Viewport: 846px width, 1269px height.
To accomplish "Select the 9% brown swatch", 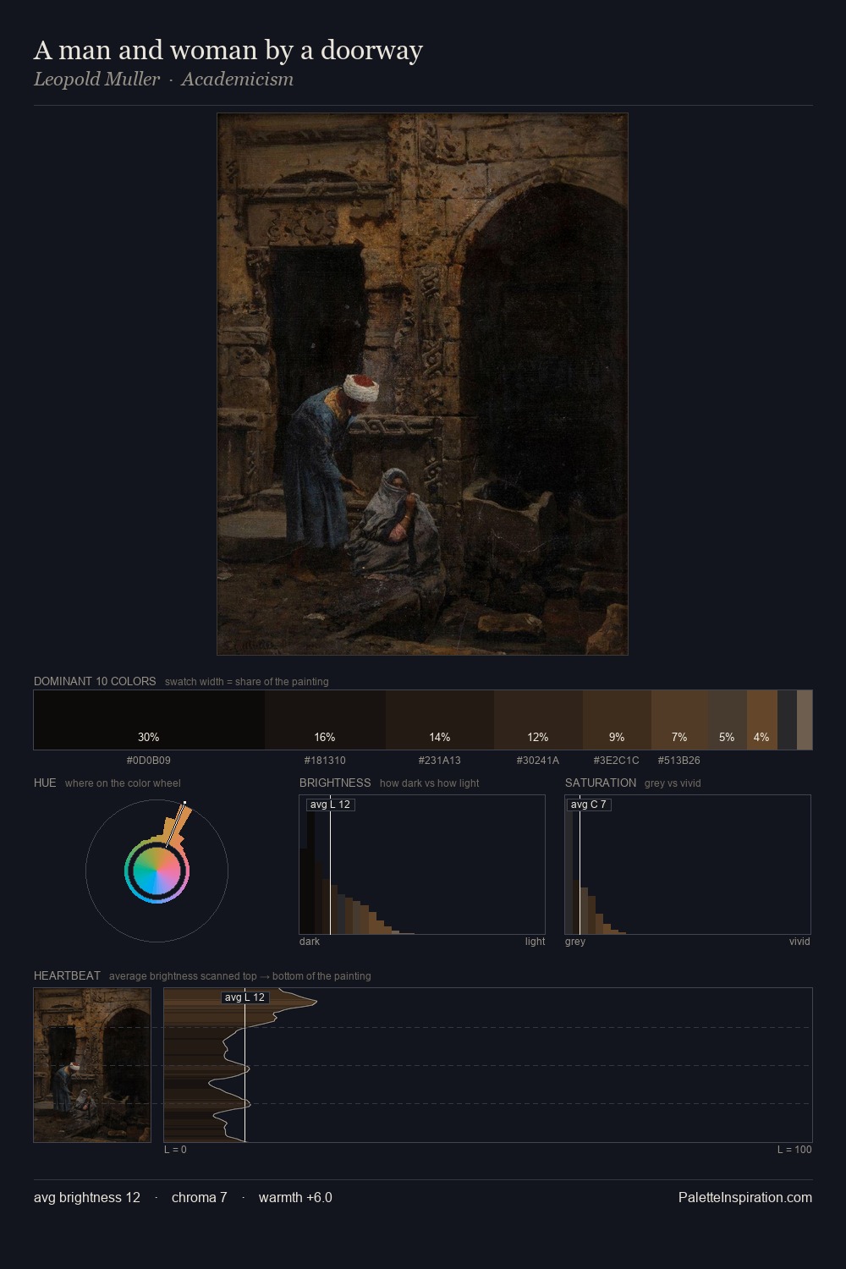I will (617, 720).
